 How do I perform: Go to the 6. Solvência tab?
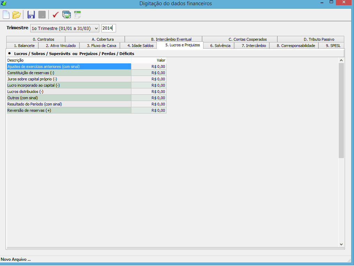(220, 46)
